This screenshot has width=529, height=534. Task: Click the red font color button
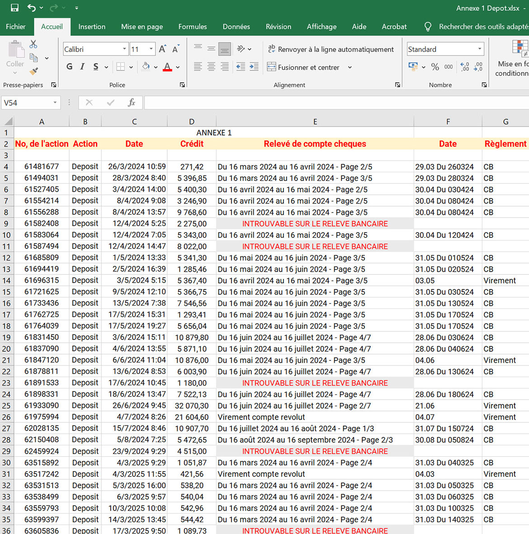(167, 67)
